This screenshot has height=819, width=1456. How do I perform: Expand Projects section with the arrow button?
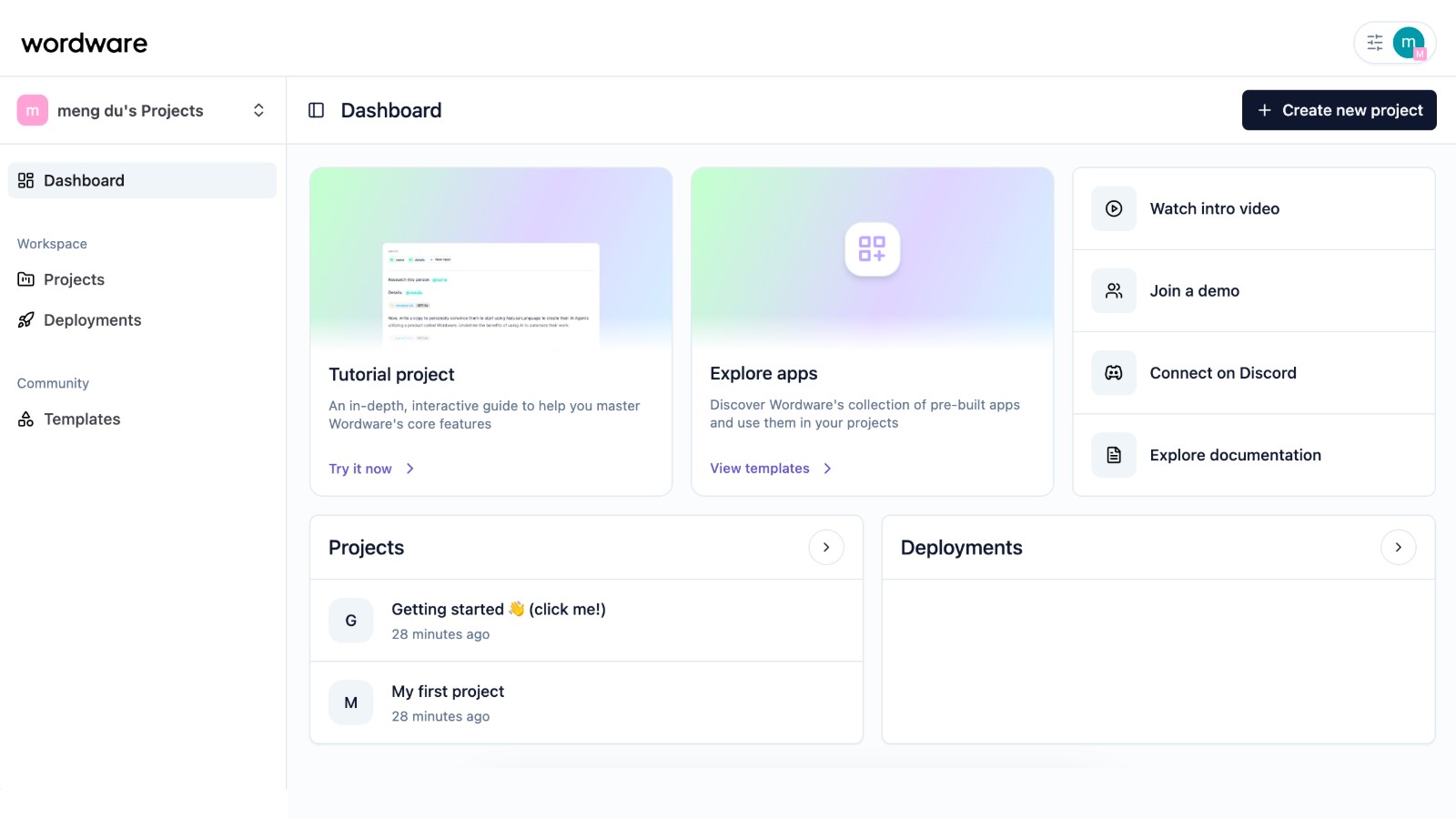pos(826,547)
